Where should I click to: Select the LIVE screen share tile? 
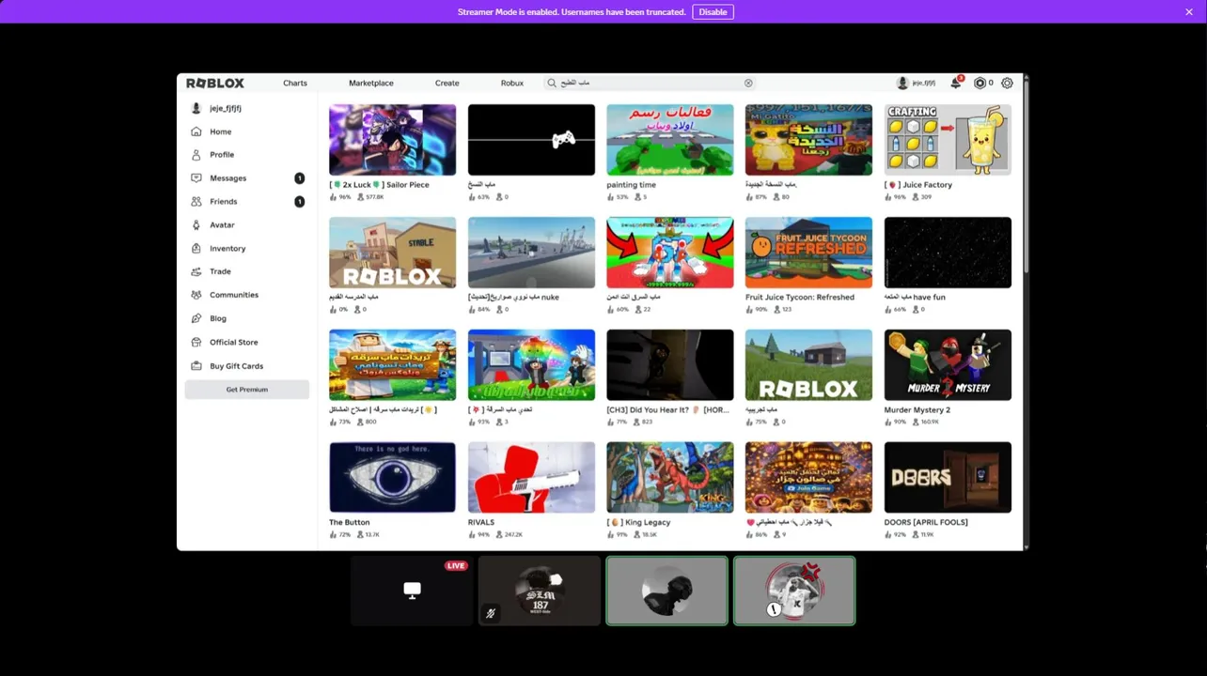[x=412, y=591]
